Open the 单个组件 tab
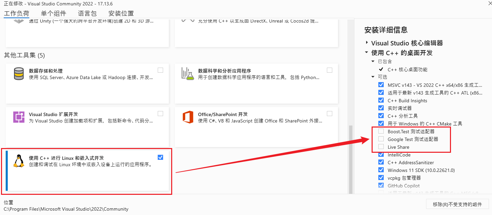492x215 pixels. point(53,13)
